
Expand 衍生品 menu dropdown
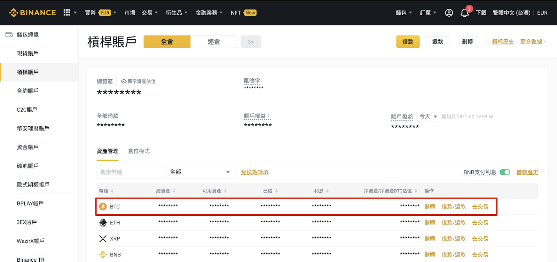pos(176,13)
